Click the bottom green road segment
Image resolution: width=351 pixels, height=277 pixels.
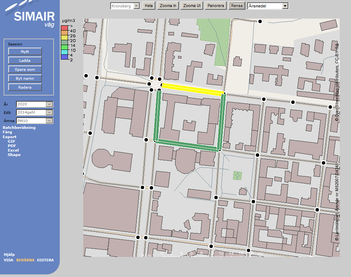pyautogui.click(x=187, y=145)
